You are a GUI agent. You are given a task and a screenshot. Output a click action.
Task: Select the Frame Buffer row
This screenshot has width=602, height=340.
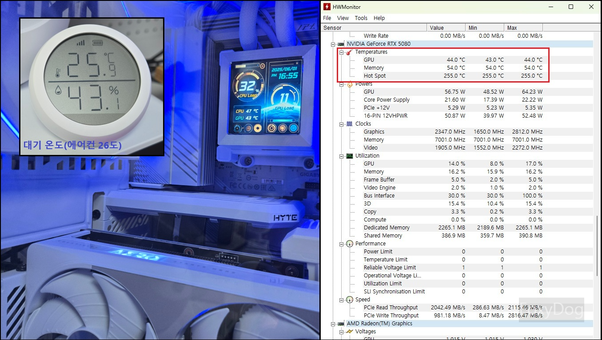click(x=457, y=180)
